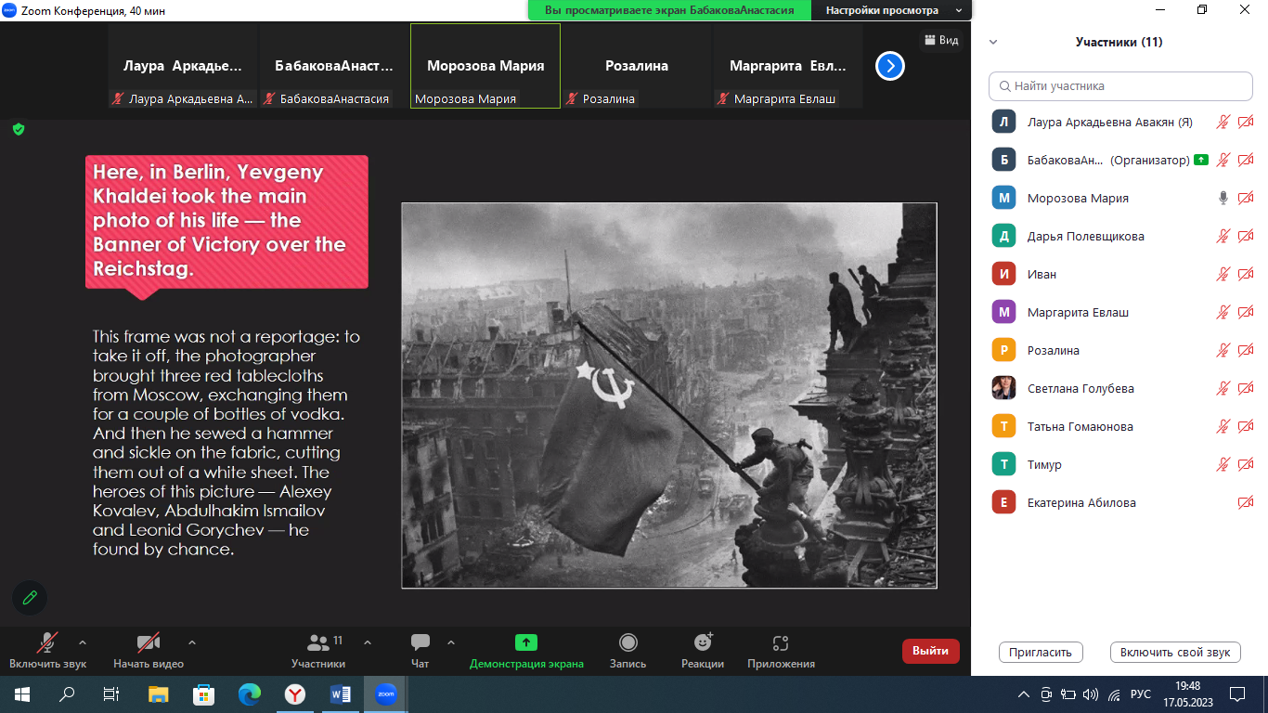Select participant Екатерина Абилова in list
1268x713 pixels.
1120,502
